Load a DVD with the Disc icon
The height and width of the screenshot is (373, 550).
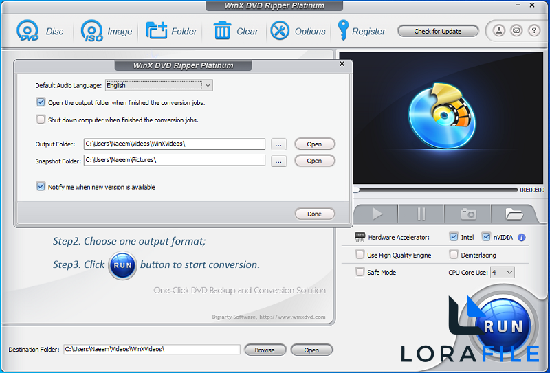coord(27,31)
